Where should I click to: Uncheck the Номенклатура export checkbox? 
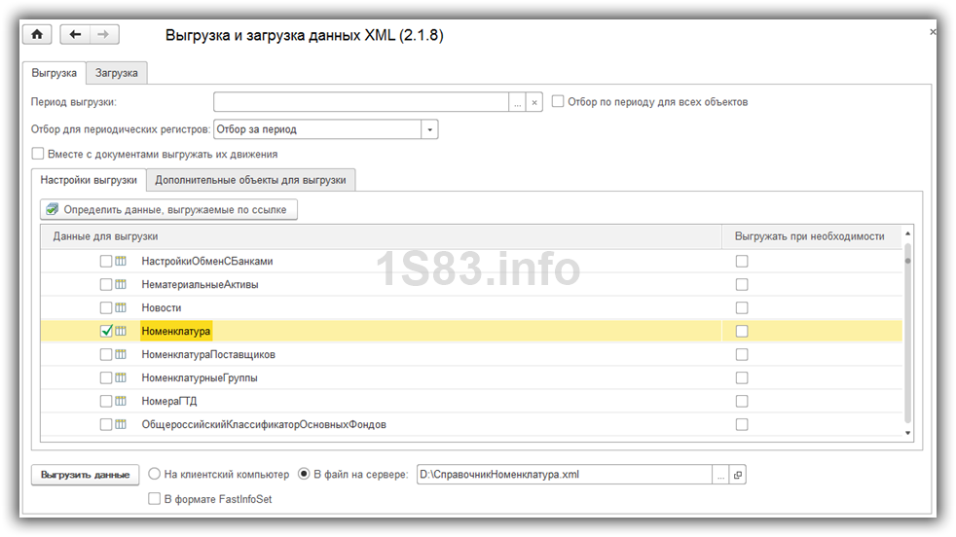click(x=106, y=332)
